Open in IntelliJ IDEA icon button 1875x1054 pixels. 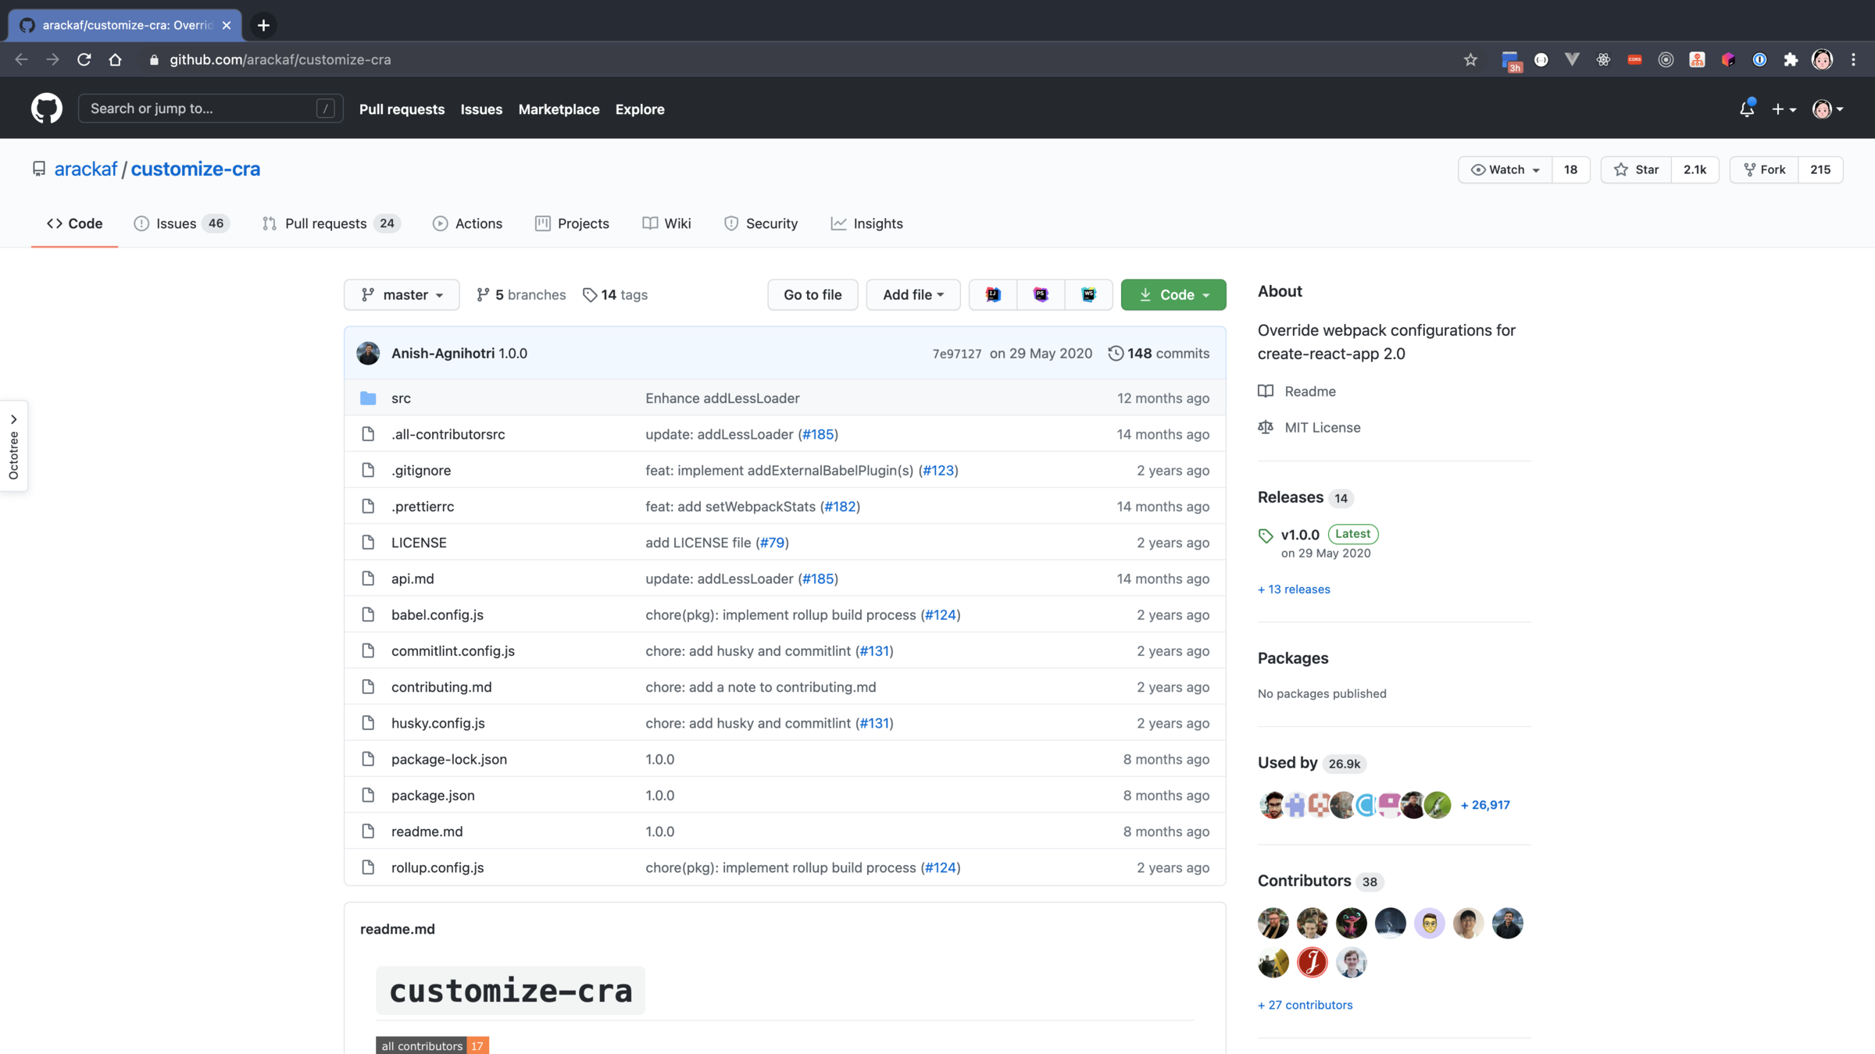(x=993, y=294)
